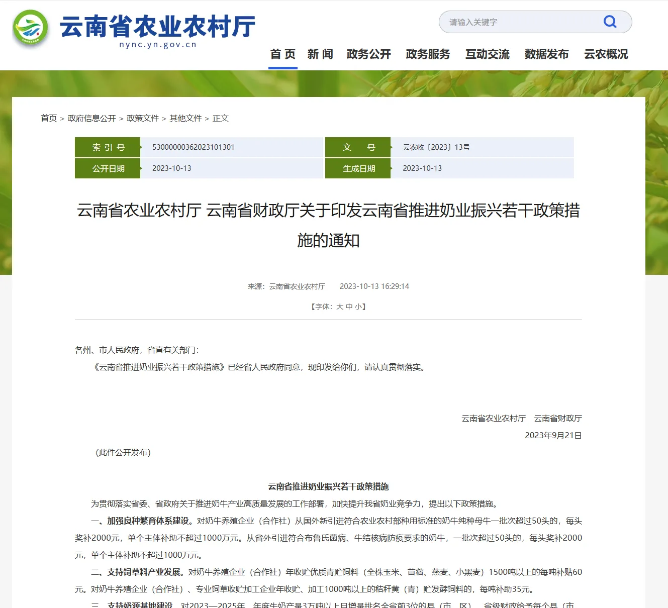Go to 首页 in the breadcrumb
668x608 pixels.
pyautogui.click(x=49, y=118)
